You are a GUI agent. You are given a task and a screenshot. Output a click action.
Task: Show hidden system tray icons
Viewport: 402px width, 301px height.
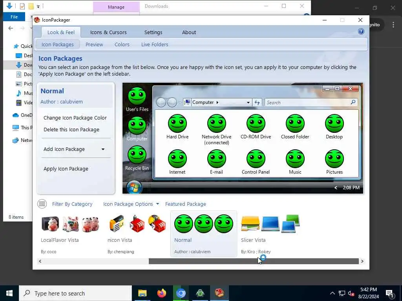click(332, 293)
